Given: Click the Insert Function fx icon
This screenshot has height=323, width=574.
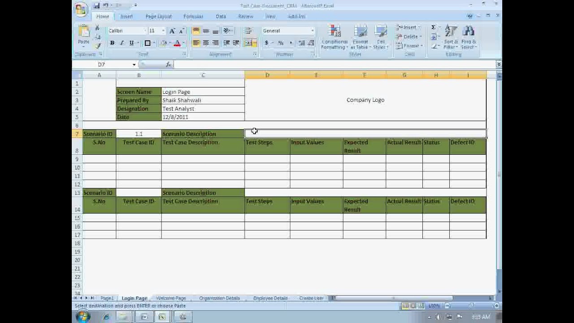Looking at the screenshot, I should click(x=168, y=65).
